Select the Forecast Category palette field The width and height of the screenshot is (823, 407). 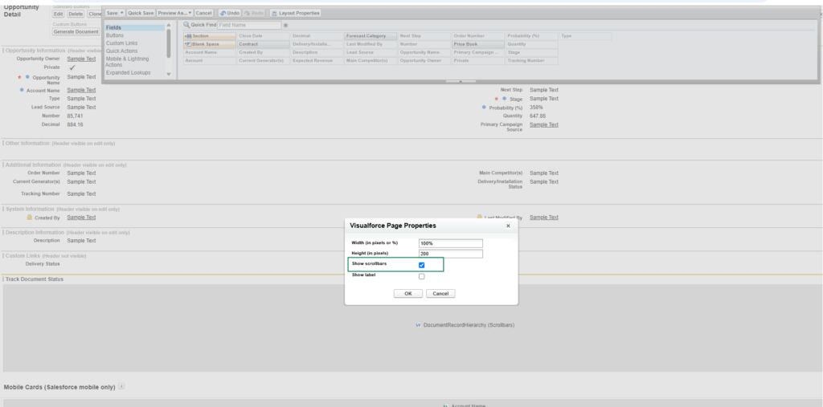coord(371,36)
